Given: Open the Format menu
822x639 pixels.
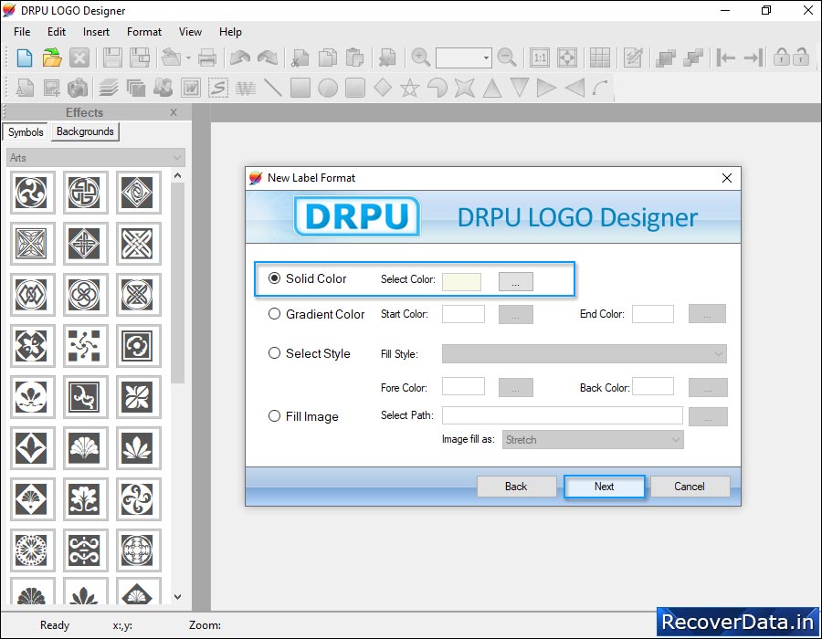Looking at the screenshot, I should (x=144, y=32).
